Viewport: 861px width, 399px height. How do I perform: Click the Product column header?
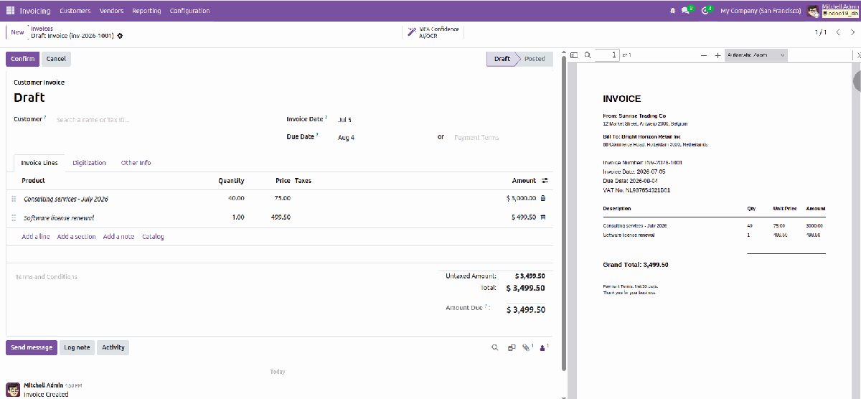[34, 181]
